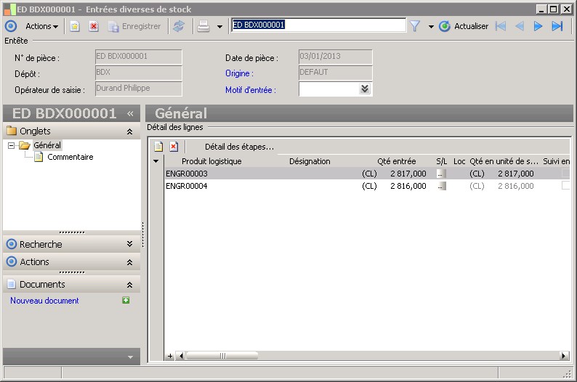Screen dimensions: 577x382
Task: Click the printer icon
Action: [x=203, y=26]
